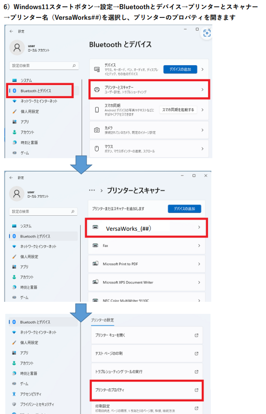Click the user avatar in the プリンターとスキャナー window
266x414 pixels.
pos(16,194)
